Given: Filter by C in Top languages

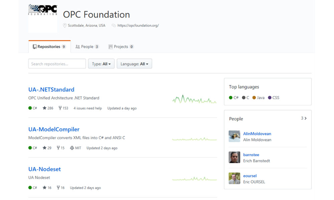Looking at the screenshot, I should coord(245,98).
